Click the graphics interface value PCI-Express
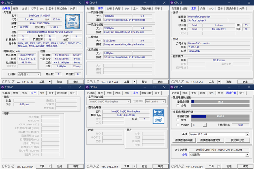Viewport: 254px width, 169px height. [x=219, y=60]
